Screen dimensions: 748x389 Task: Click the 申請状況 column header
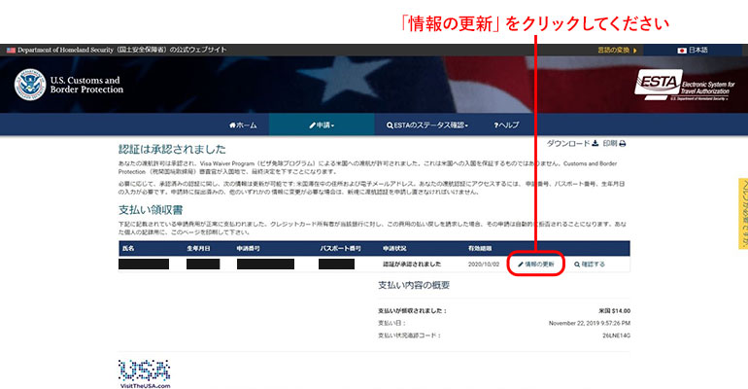(x=394, y=249)
